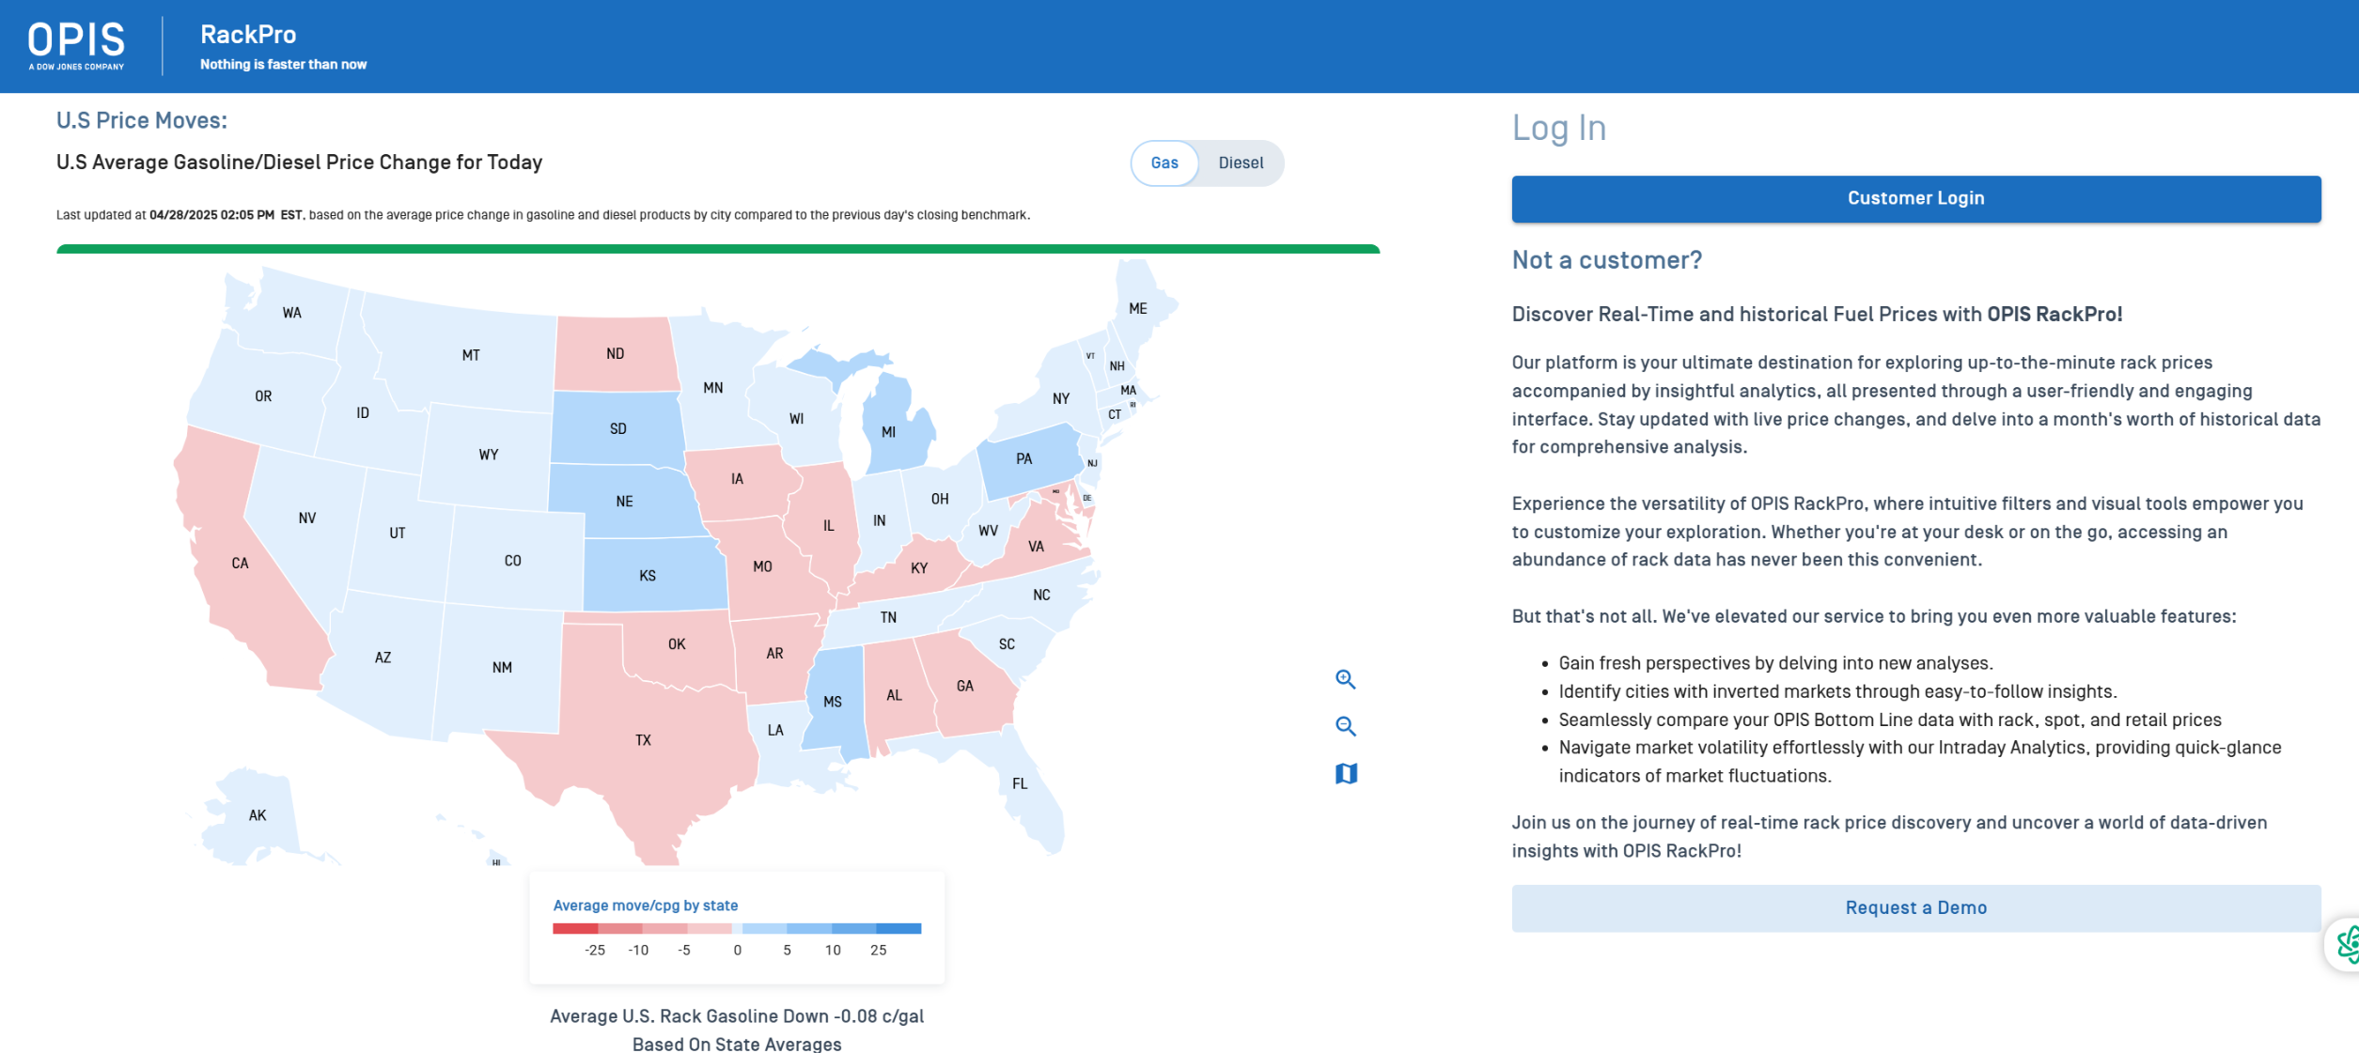This screenshot has height=1053, width=2359.
Task: Click the map zoom out magnifier icon
Action: [1345, 726]
